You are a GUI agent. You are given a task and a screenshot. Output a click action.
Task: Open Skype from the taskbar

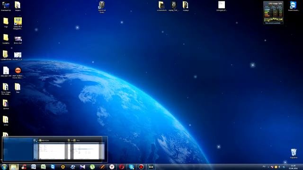132,167
